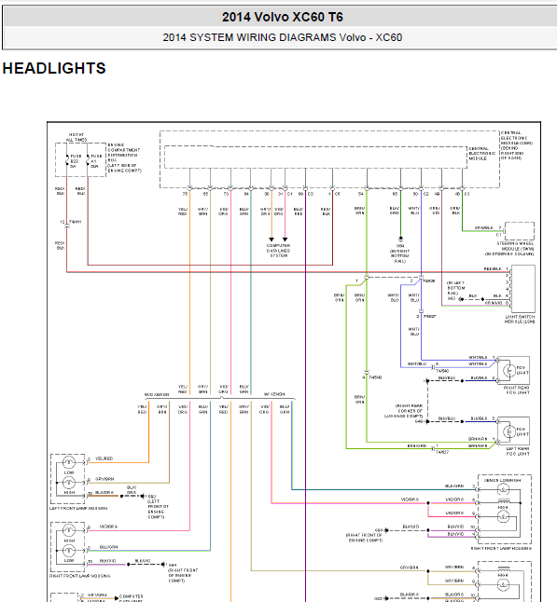
Task: Select 'COMPUTER DATA LINES SYSTEM' label under CEM
Action: (279, 251)
